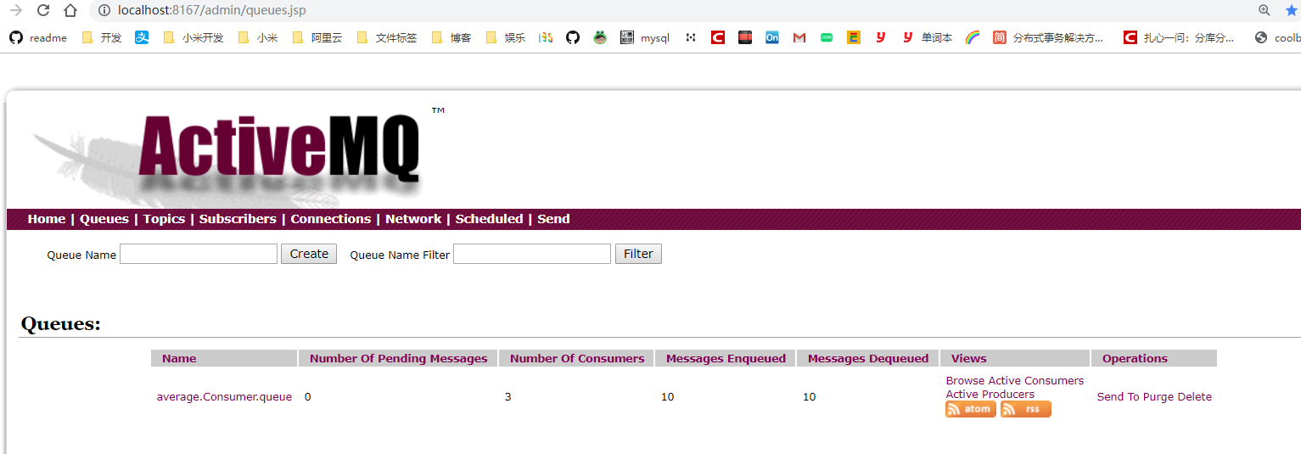Open the unlabeled GitHub cat bookmark icon
Screen dimensions: 1301x454
coord(573,37)
